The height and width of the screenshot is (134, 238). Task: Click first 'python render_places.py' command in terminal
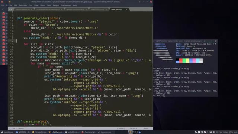176,68
